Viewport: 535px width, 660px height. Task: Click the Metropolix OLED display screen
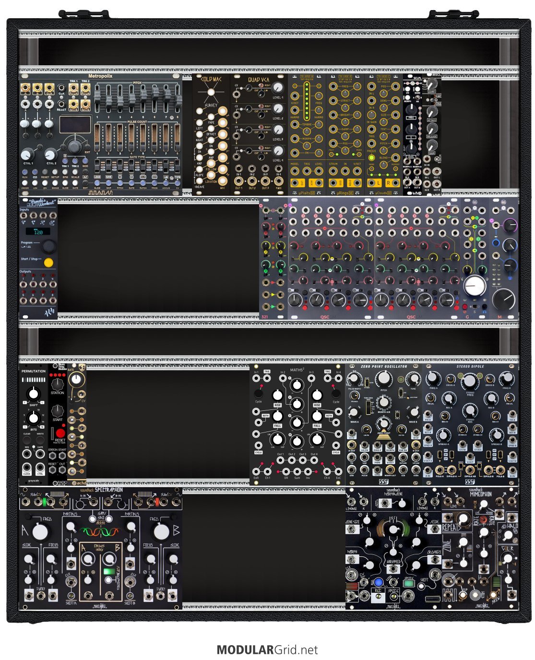(75, 125)
